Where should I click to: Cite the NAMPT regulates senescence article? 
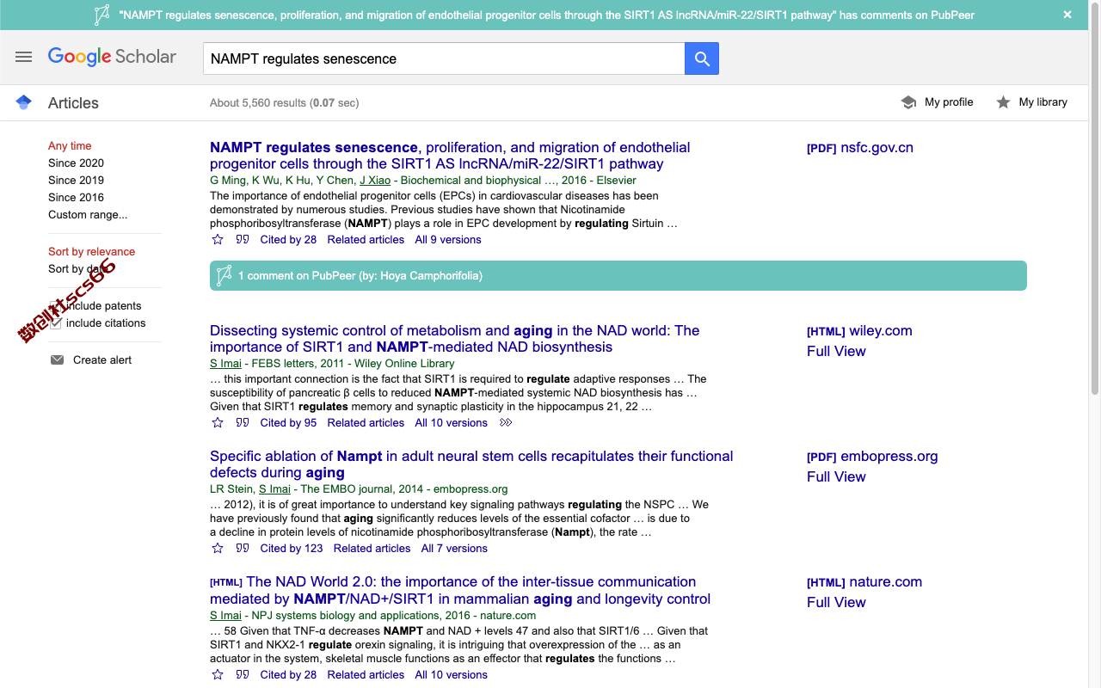[243, 240]
